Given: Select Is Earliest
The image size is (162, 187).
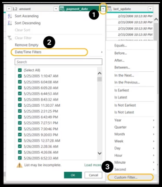Looking at the screenshot, I should pyautogui.click(x=122, y=90).
